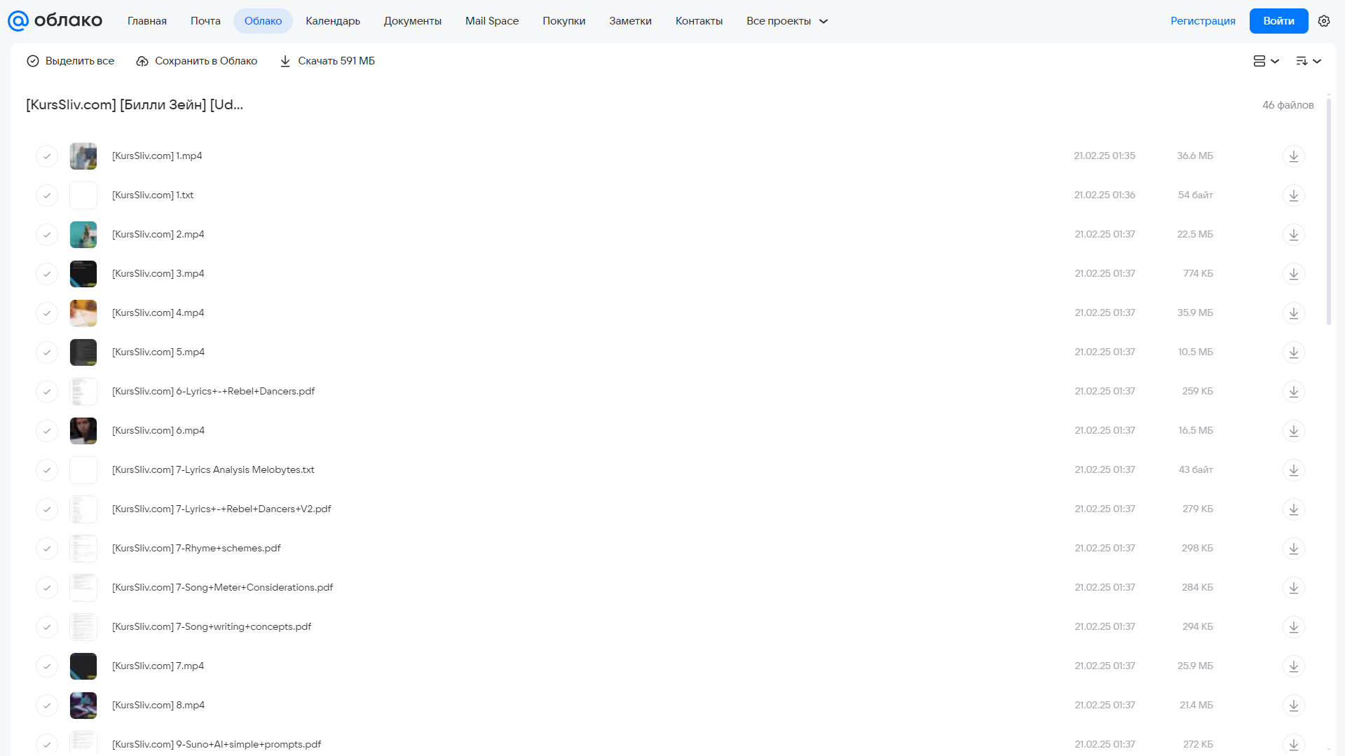The width and height of the screenshot is (1345, 756).
Task: Open the Регистрация link
Action: [1203, 21]
